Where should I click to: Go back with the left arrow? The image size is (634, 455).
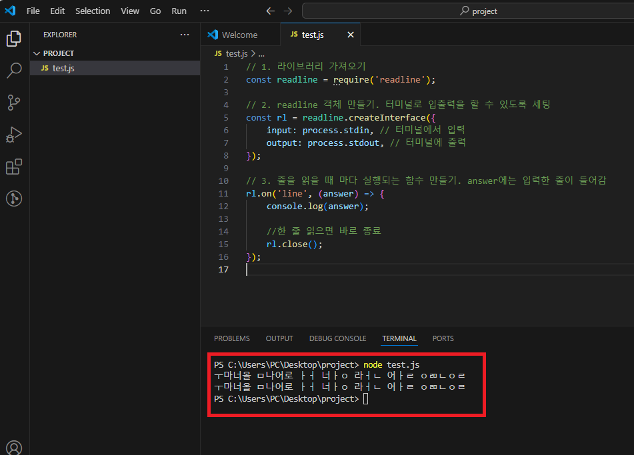pos(271,11)
